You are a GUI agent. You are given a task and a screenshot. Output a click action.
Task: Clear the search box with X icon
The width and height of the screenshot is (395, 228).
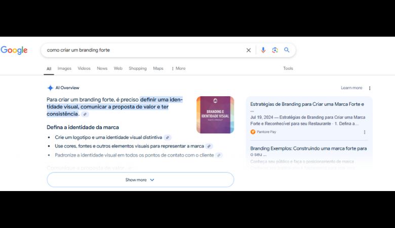248,50
